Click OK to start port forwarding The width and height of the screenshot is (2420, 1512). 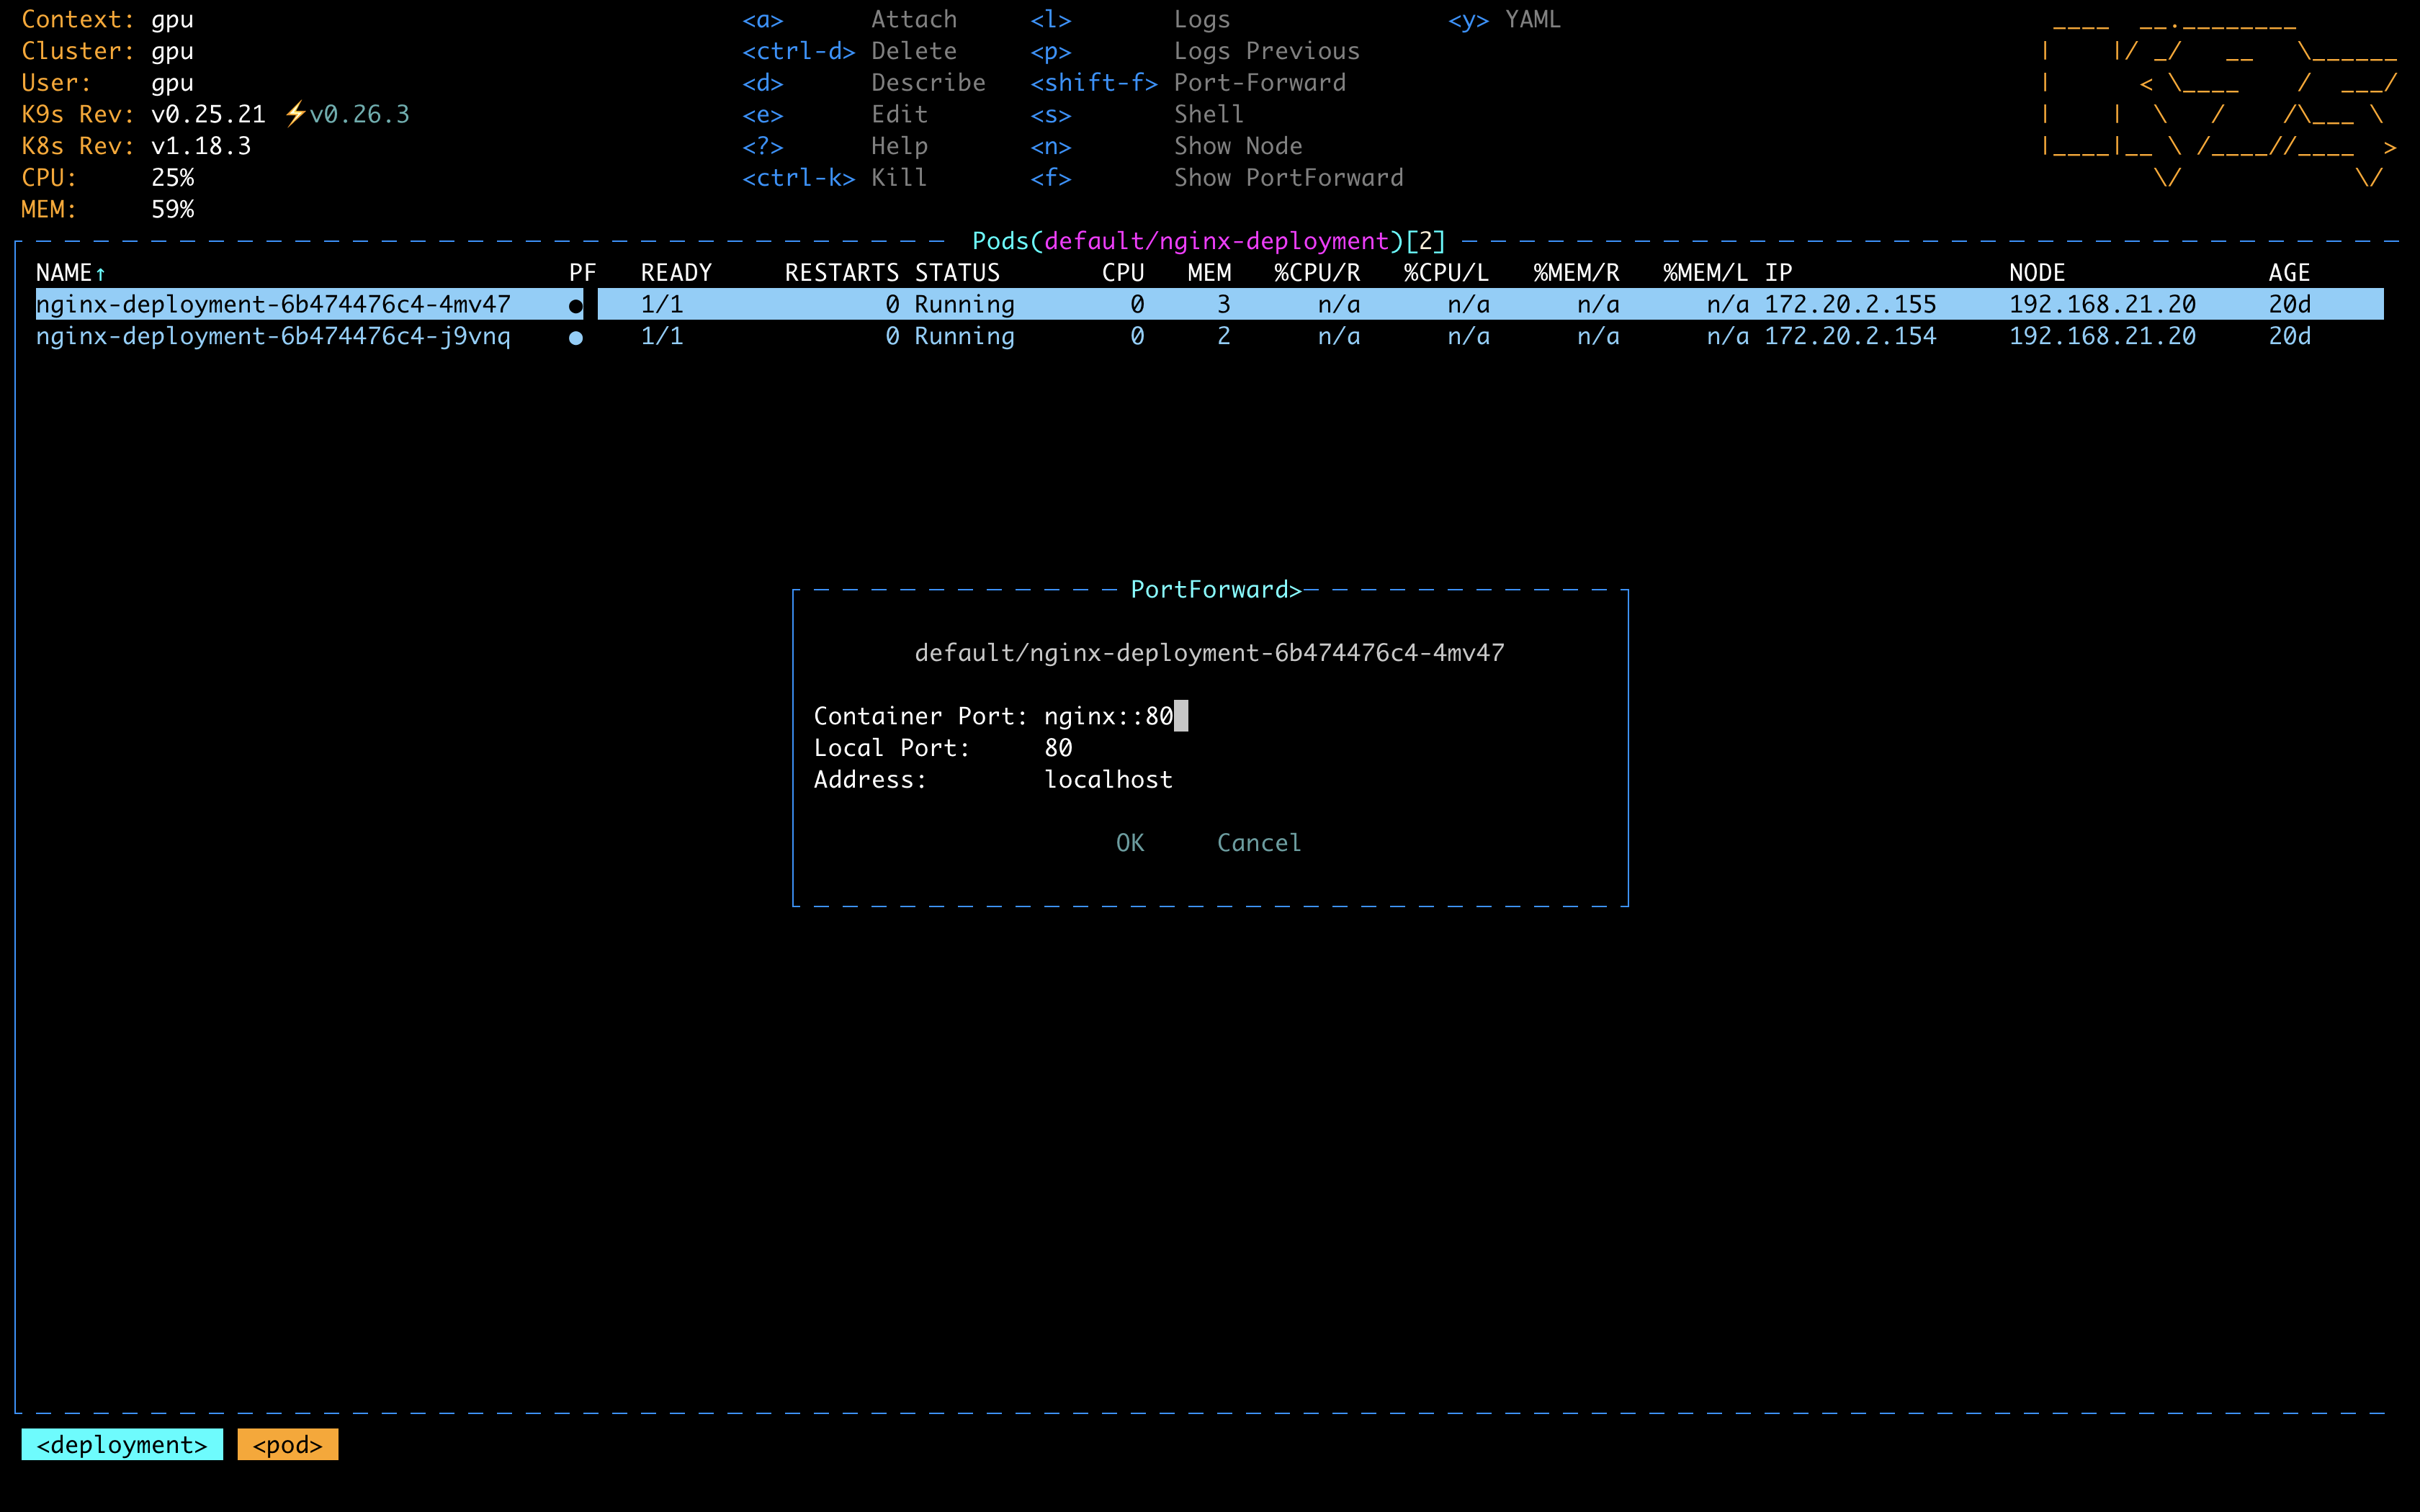(1129, 843)
